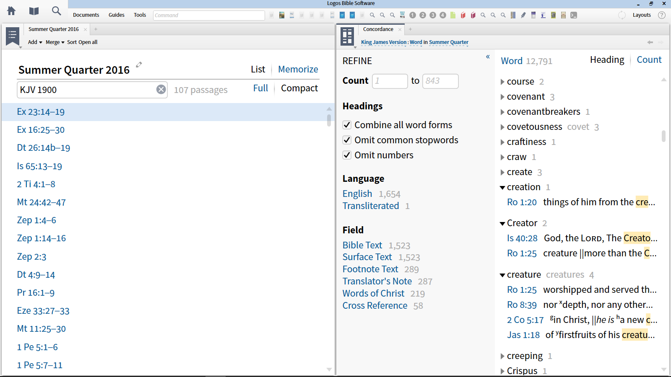Go forward with the Concordance forward arrow
The width and height of the screenshot is (671, 377).
click(x=661, y=42)
